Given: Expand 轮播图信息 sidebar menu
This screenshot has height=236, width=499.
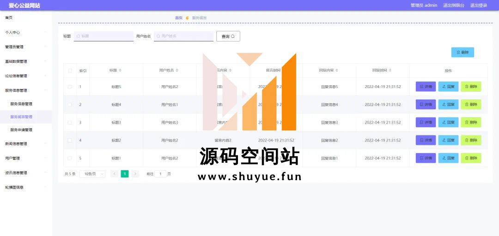Looking at the screenshot, I should click(x=26, y=187).
